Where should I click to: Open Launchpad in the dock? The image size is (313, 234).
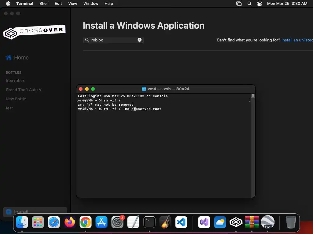(x=38, y=222)
